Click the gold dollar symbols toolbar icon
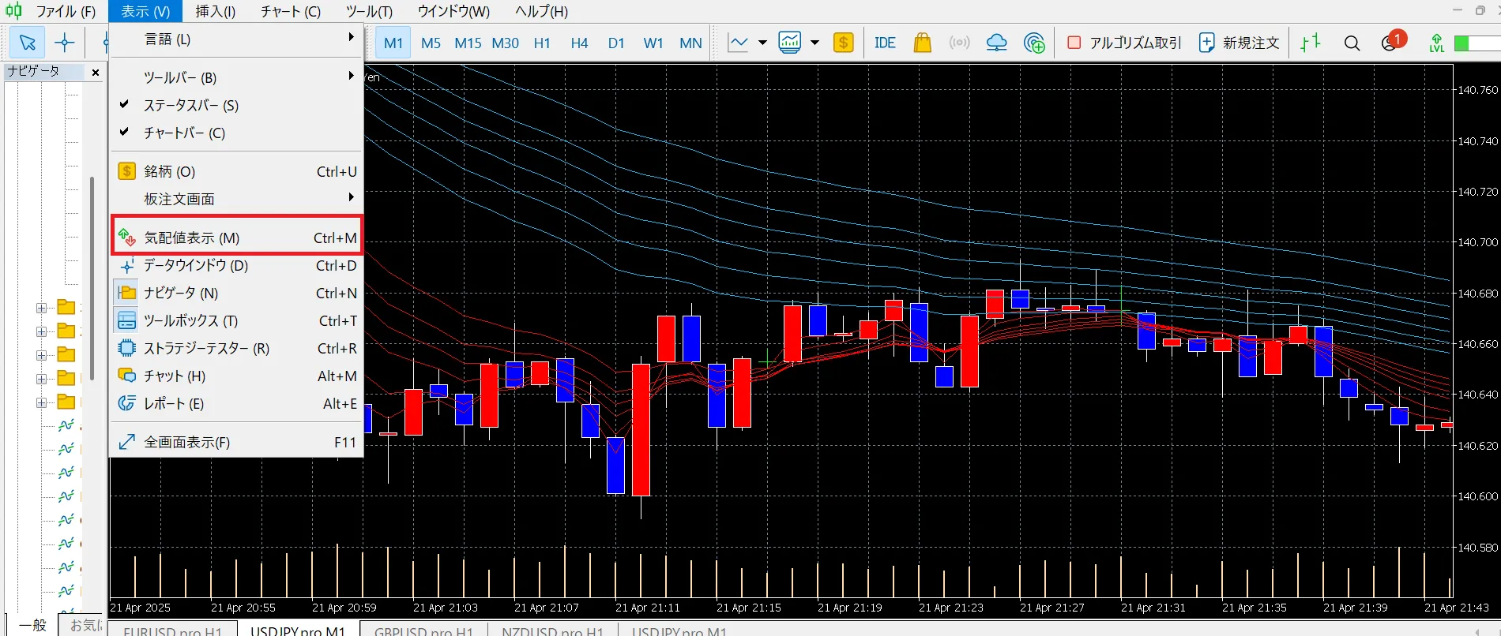Image resolution: width=1501 pixels, height=636 pixels. (844, 43)
